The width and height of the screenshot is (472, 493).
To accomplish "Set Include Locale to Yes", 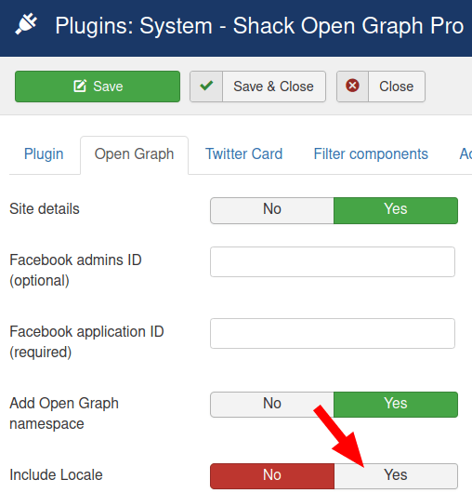I will click(x=396, y=476).
